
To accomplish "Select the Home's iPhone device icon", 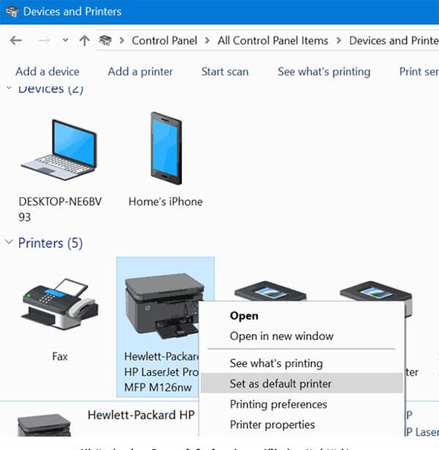I will [166, 148].
